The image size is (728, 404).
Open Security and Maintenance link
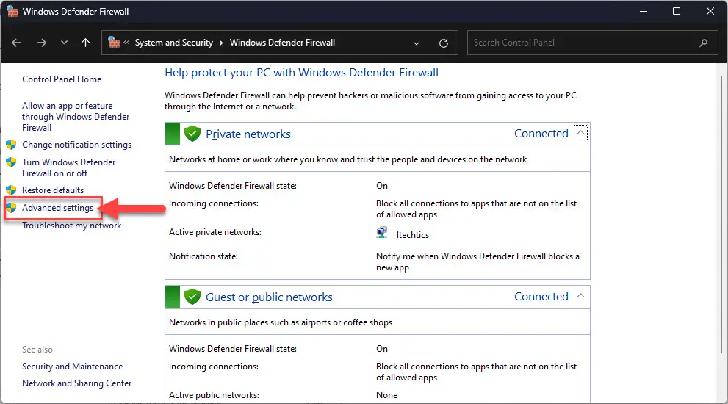(73, 367)
